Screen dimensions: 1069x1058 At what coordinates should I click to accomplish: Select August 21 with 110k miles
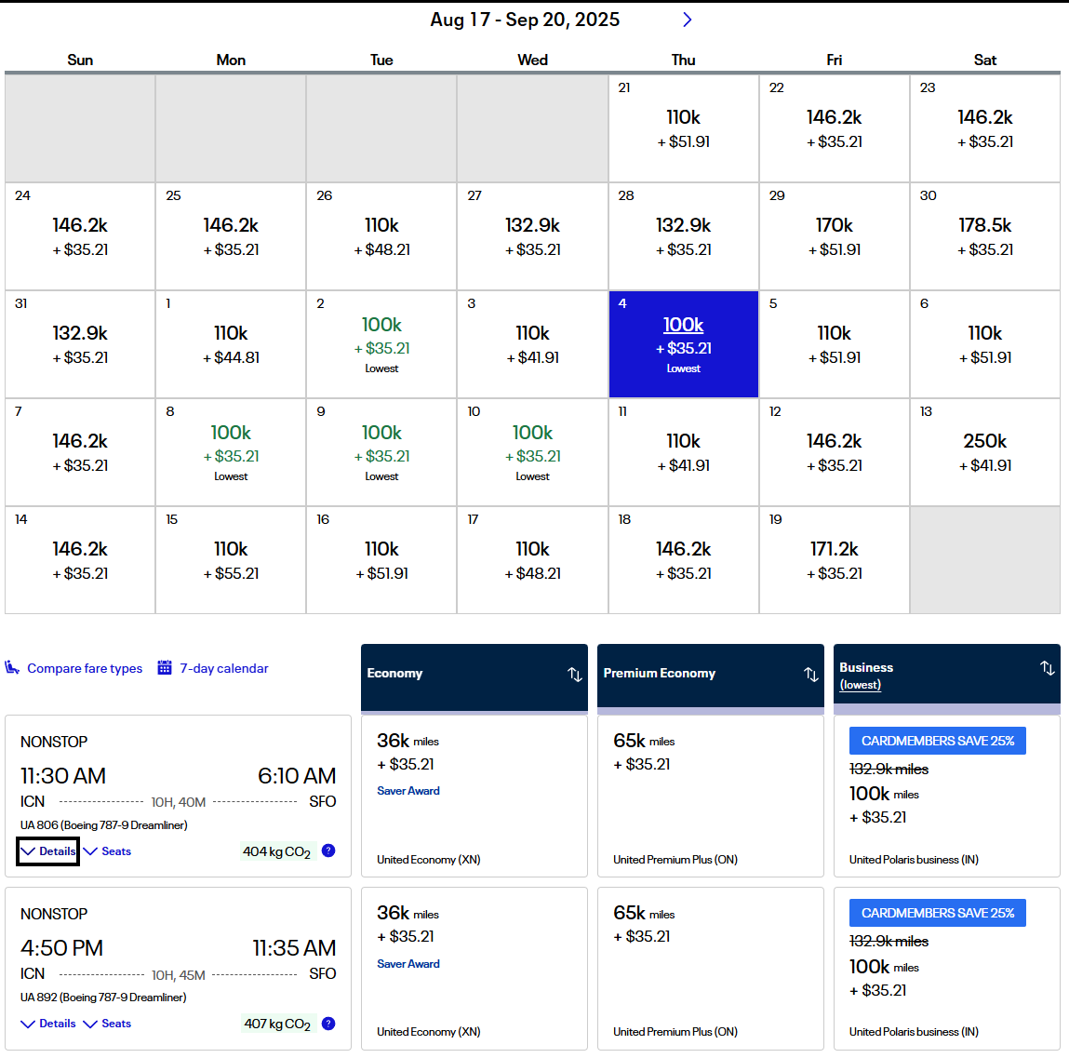tap(683, 128)
